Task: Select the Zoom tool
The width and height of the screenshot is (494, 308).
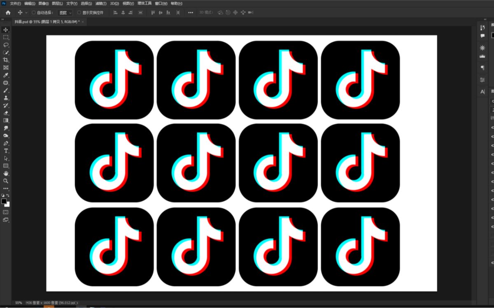Action: 6,181
